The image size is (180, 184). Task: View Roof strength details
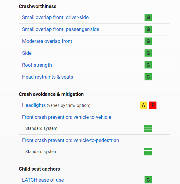37,65
